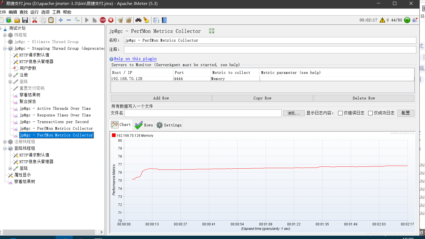
Task: Toggle the 仅错误日志 checkbox
Action: [340, 113]
